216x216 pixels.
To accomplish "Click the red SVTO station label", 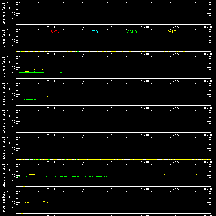I will tap(55, 32).
